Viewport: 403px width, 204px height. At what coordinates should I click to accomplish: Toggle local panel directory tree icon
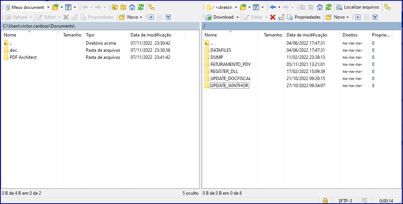(x=151, y=7)
